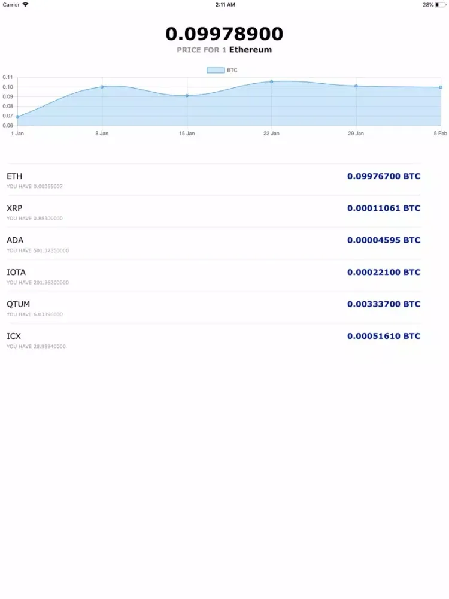
Task: Click the YOU HAVE 201.36200000 holding text
Action: 38,283
